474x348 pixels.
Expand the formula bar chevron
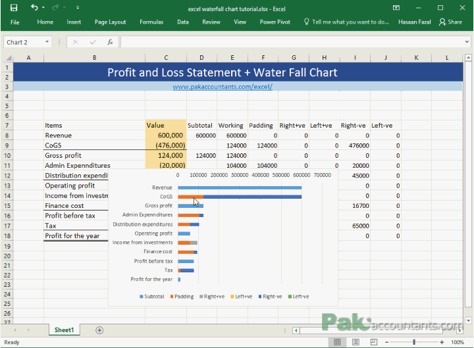coord(467,42)
